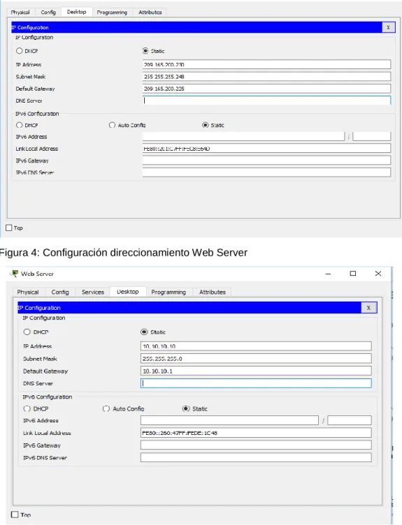Image resolution: width=402 pixels, height=525 pixels.
Task: Click IP Address field showing 209.165.200.230
Action: click(x=266, y=64)
